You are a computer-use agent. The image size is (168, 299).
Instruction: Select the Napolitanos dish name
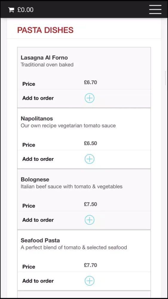tap(37, 119)
